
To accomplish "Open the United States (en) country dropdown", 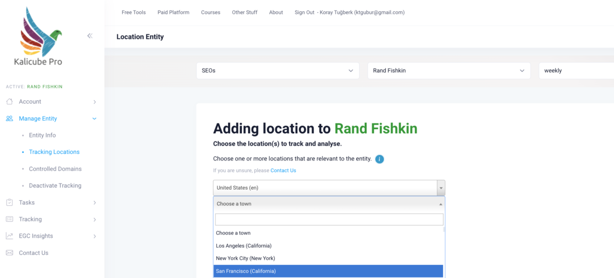I will pyautogui.click(x=329, y=188).
